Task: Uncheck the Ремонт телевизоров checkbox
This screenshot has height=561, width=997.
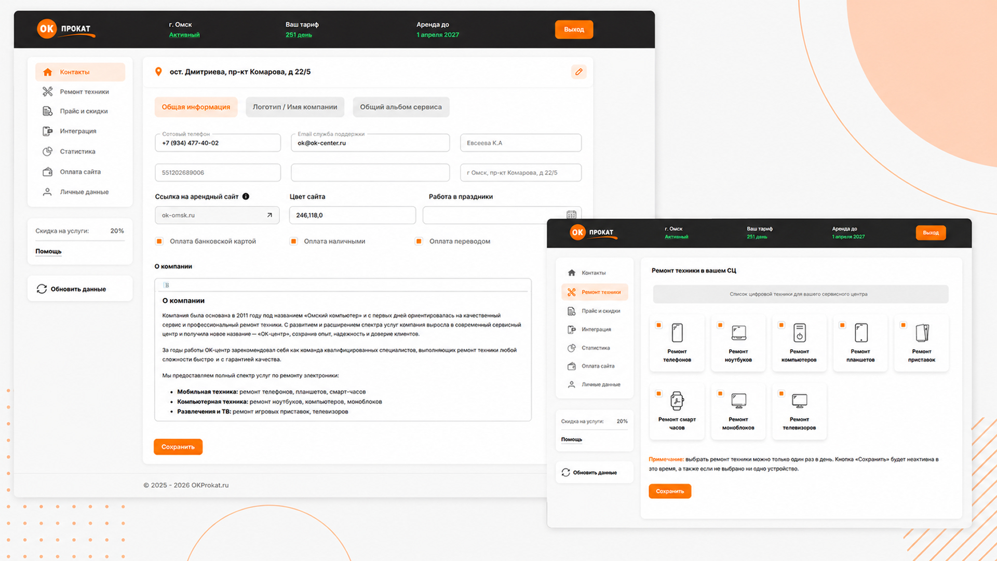Action: coord(781,393)
